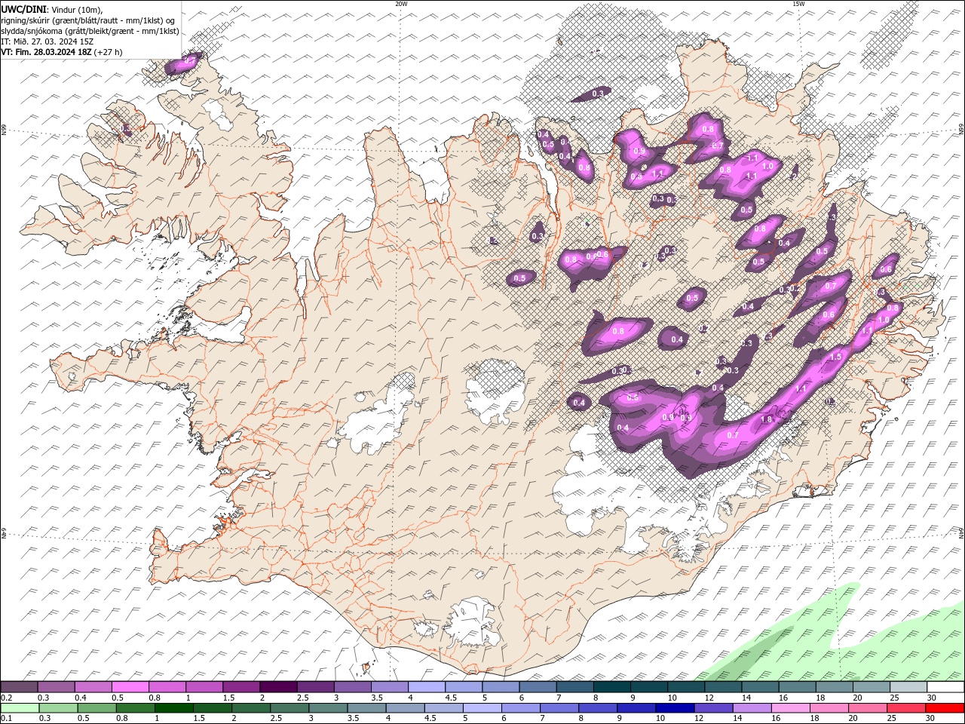This screenshot has height=724, width=965.
Task: Click the 20W longitude label
Action: pos(401,4)
